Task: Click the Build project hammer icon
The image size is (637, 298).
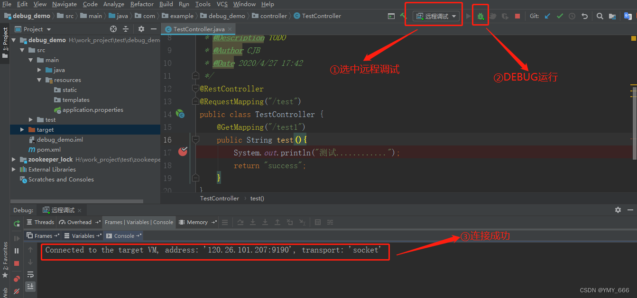Action: point(403,16)
